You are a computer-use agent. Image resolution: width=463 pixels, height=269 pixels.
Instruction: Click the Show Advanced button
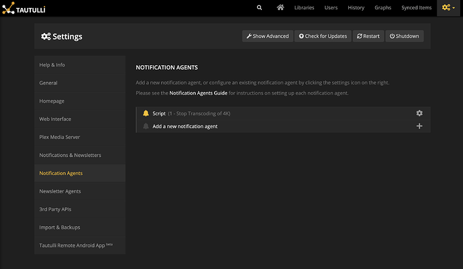268,36
